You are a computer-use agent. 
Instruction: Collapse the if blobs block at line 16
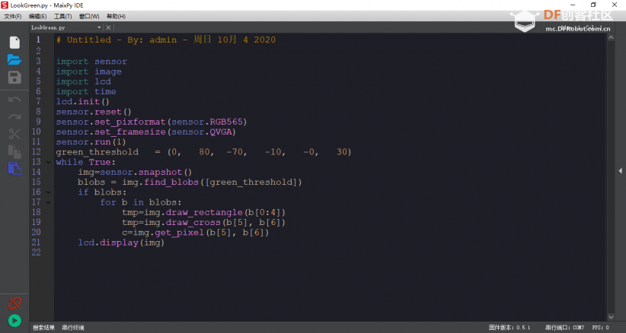click(48, 192)
